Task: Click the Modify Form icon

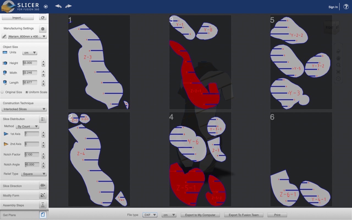Action: click(43, 196)
